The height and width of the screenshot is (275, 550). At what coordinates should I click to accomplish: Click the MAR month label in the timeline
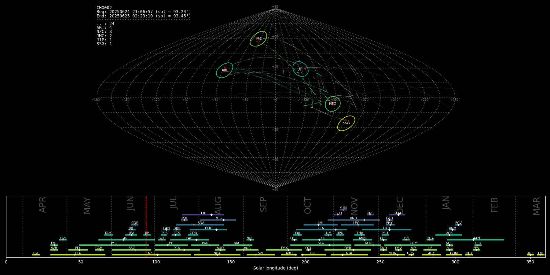[x=537, y=206]
